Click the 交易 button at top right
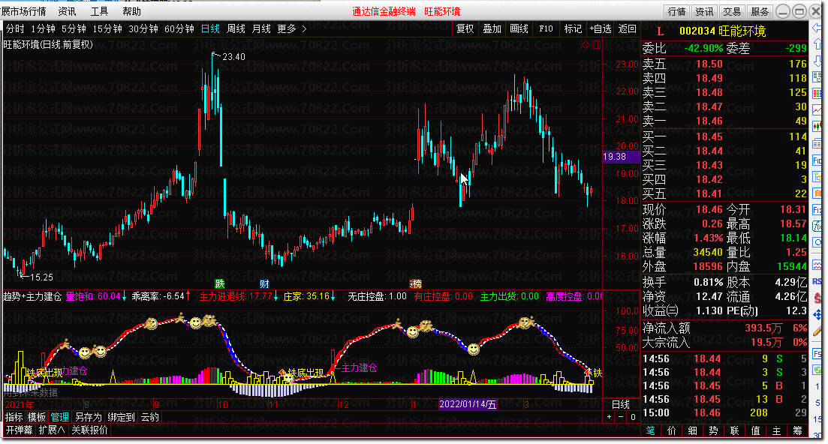Image resolution: width=828 pixels, height=444 pixels. coord(732,11)
